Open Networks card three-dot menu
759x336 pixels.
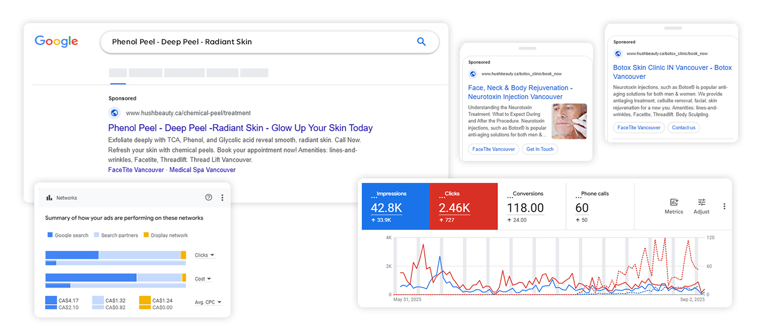[x=222, y=198]
